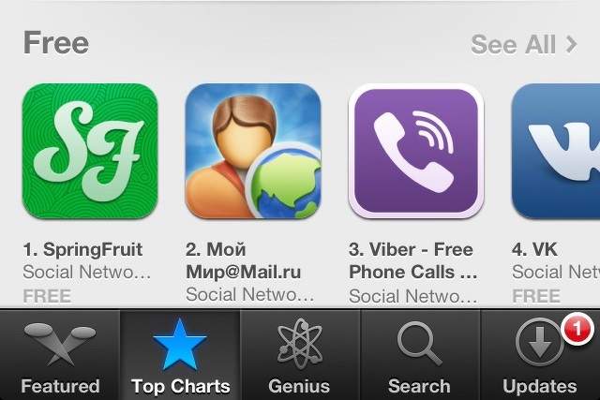This screenshot has width=600, height=400.
Task: Open the Updates download arrow icon
Action: point(540,342)
